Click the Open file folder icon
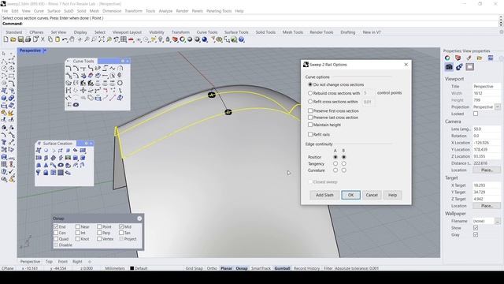The height and width of the screenshot is (284, 504). click(x=13, y=39)
